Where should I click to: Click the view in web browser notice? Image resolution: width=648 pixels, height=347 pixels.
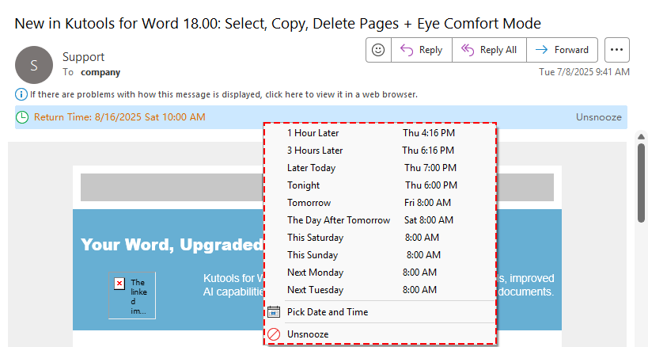[x=224, y=95]
